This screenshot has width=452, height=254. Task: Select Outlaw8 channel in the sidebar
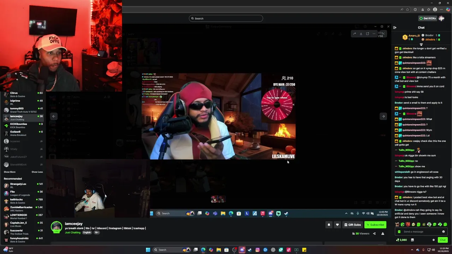pyautogui.click(x=23, y=133)
